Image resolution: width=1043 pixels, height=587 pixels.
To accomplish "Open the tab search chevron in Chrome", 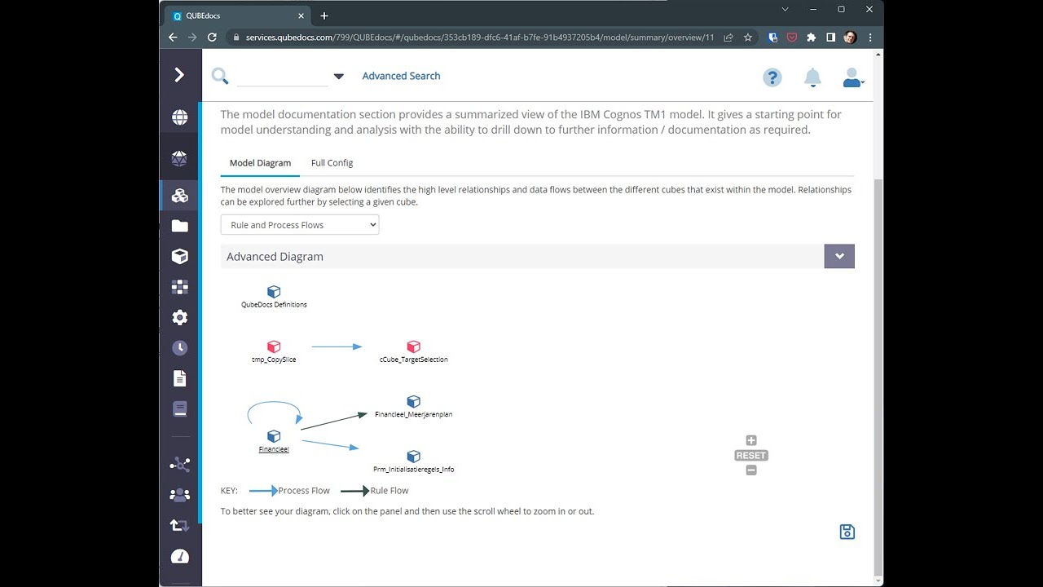I will coord(785,10).
